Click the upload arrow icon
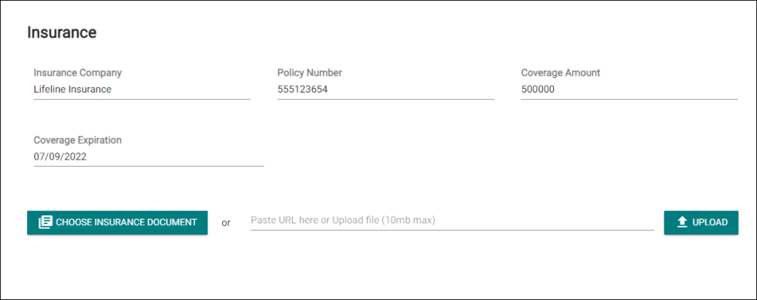 pos(682,222)
